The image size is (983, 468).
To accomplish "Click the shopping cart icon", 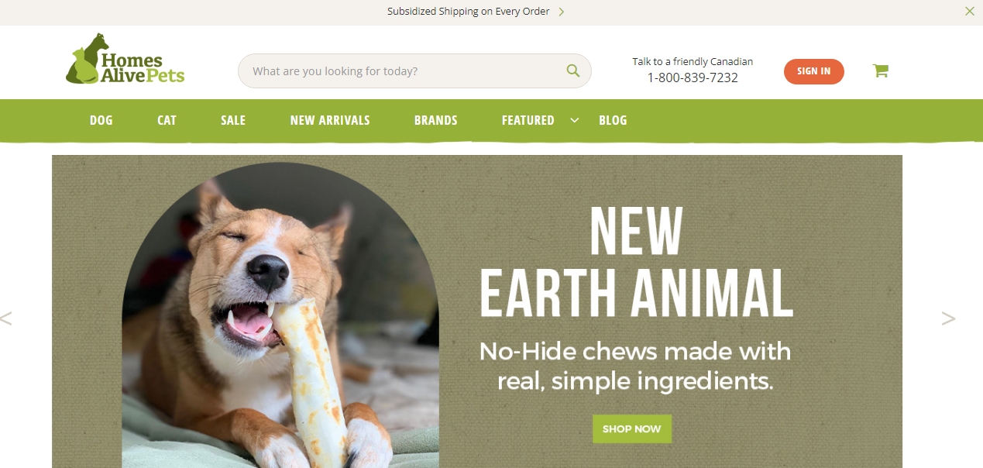I will [x=880, y=71].
